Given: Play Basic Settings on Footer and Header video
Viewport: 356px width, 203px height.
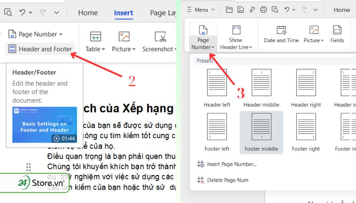Looking at the screenshot, I should pos(45,125).
